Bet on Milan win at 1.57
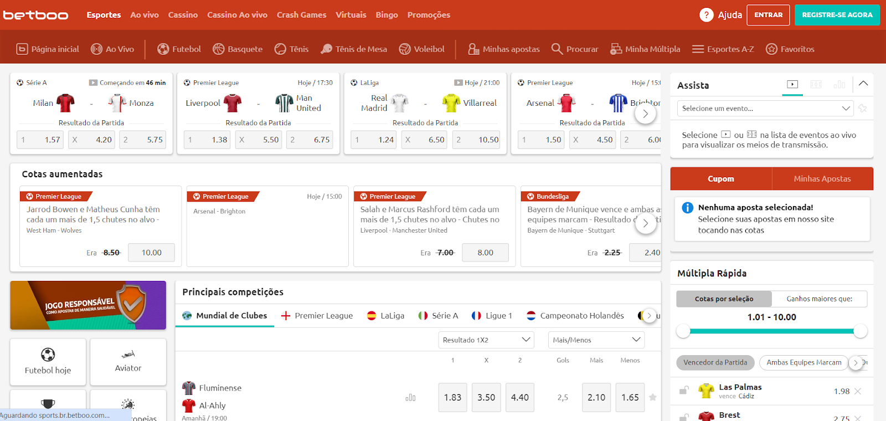The image size is (886, 421). [40, 140]
